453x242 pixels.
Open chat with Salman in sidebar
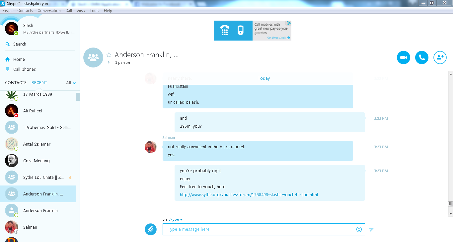(38, 227)
